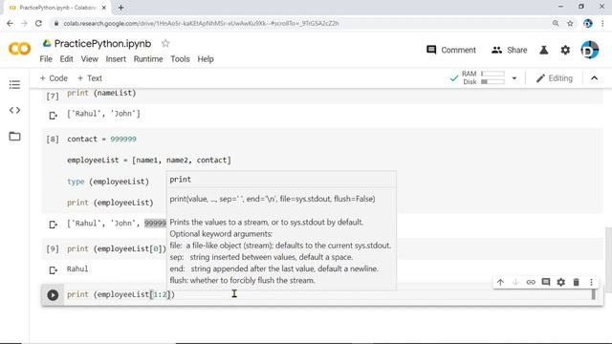Image resolution: width=612 pixels, height=344 pixels.
Task: Open the Comment panel
Action: (451, 50)
